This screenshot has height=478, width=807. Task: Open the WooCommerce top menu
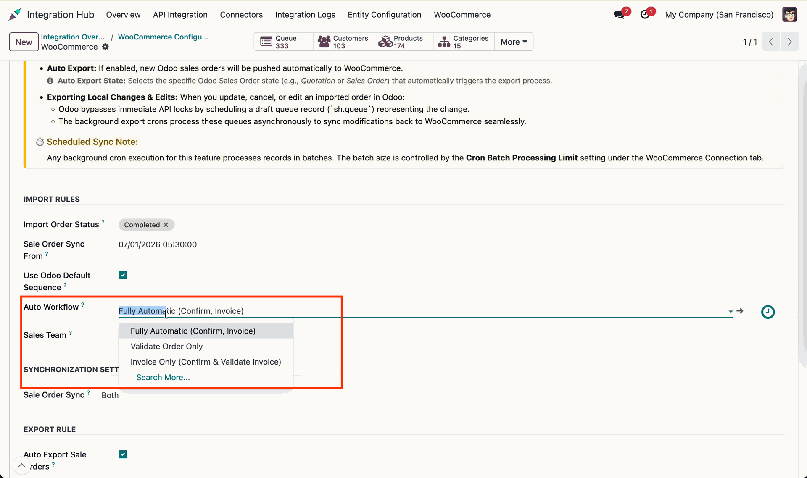click(x=462, y=15)
